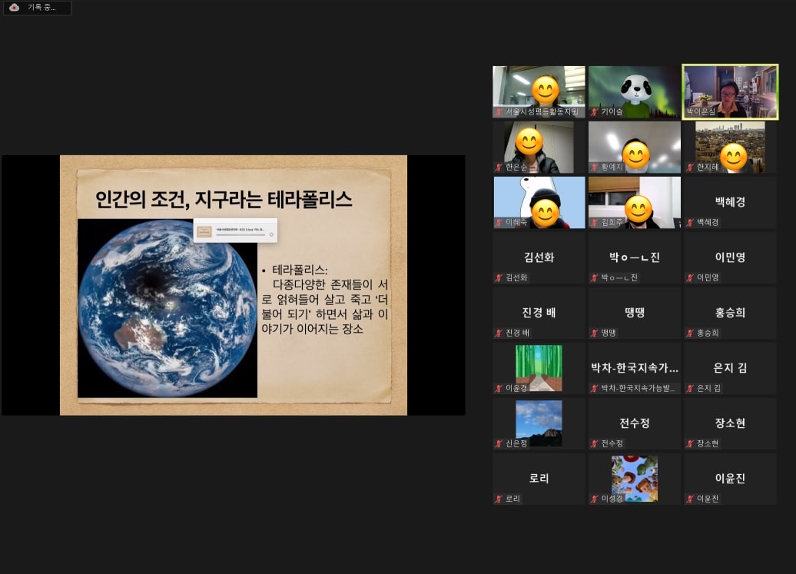Click the red mic icon next to 백혜경
The width and height of the screenshot is (796, 574).
click(x=690, y=222)
